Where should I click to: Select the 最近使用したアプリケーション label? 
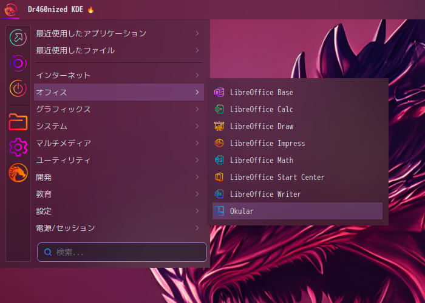[91, 33]
